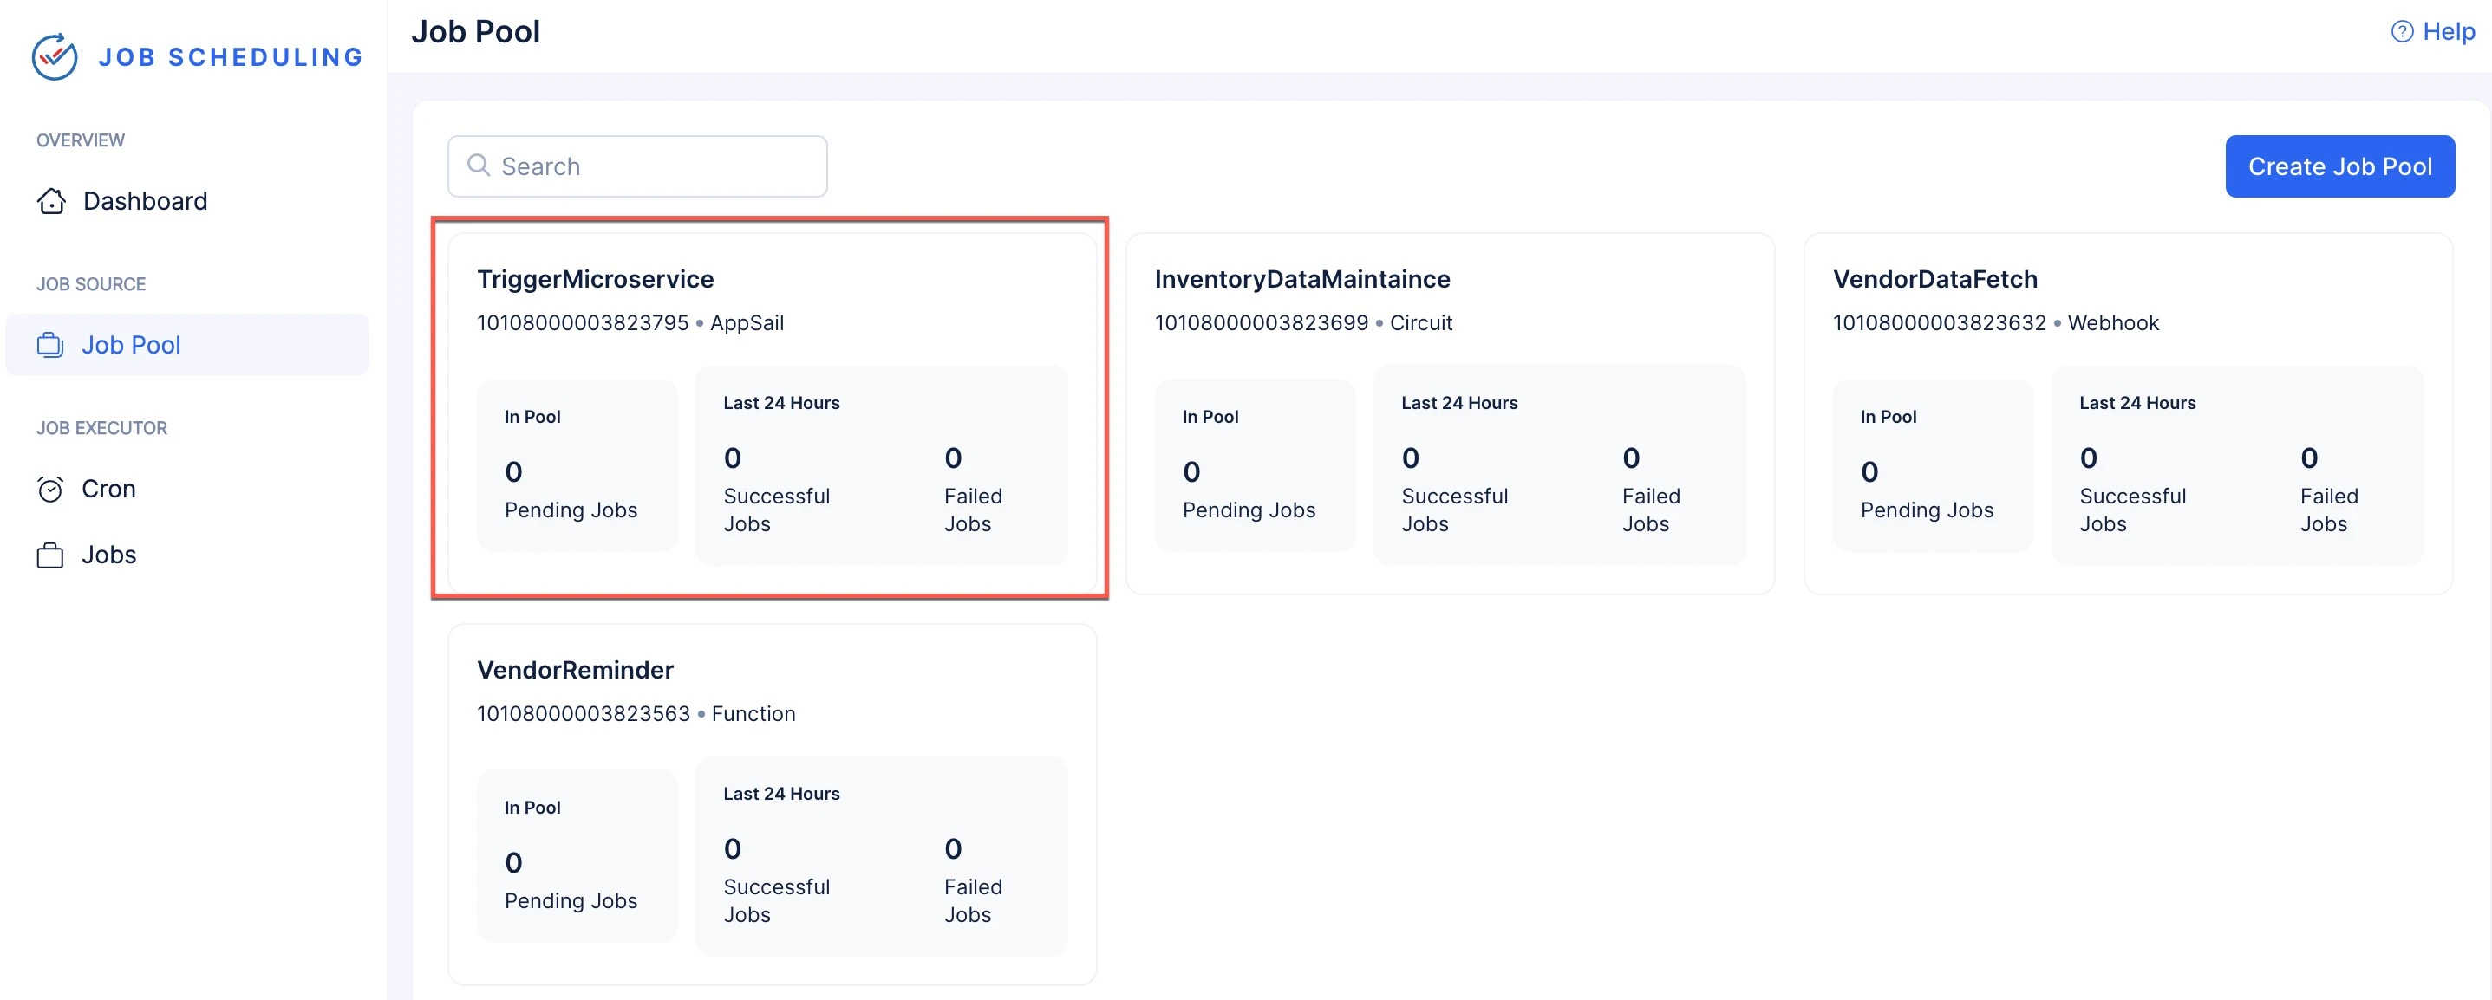2492x1000 pixels.
Task: Focus the Search input field
Action: (x=637, y=166)
